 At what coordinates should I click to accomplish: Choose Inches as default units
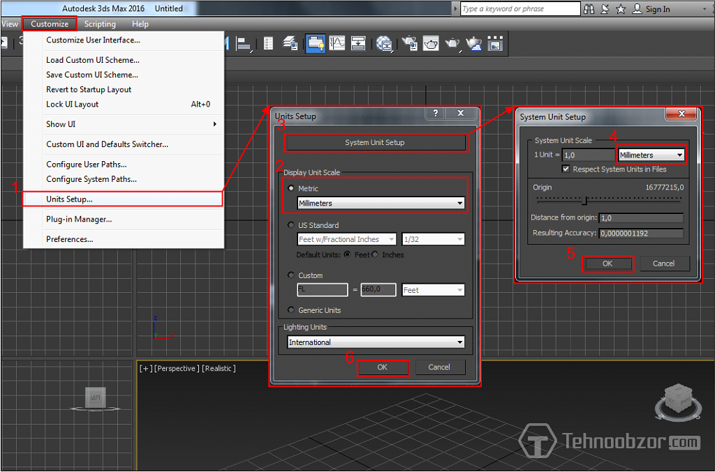pyautogui.click(x=375, y=254)
